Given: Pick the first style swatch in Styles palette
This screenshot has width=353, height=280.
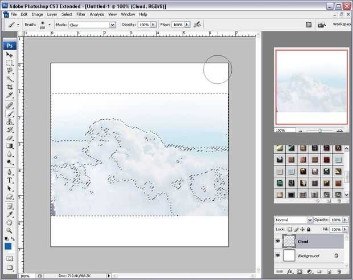Looking at the screenshot, I should pyautogui.click(x=280, y=148).
